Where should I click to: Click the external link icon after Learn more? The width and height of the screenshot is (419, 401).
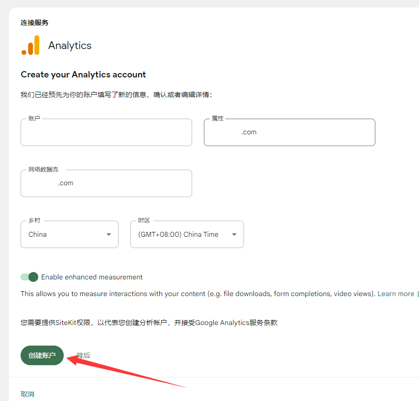point(417,294)
